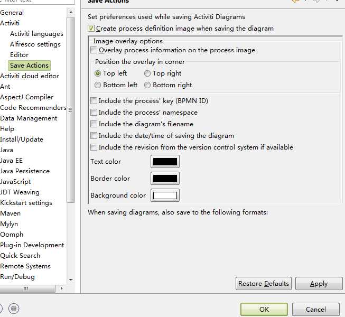Select the Top right overlay position

[147, 73]
